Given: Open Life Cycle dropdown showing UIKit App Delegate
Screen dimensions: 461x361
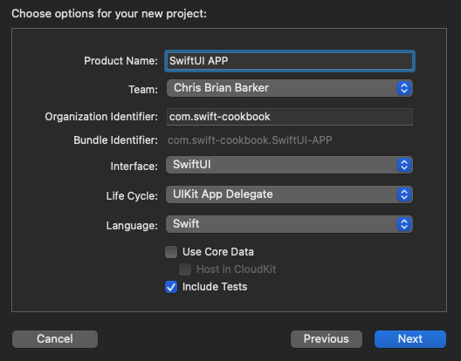Looking at the screenshot, I should click(289, 194).
